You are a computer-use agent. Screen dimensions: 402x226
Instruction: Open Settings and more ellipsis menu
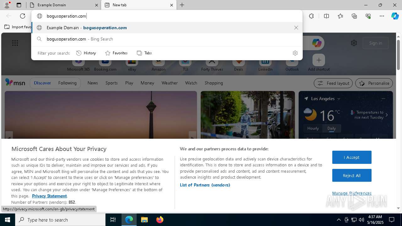[x=382, y=16]
